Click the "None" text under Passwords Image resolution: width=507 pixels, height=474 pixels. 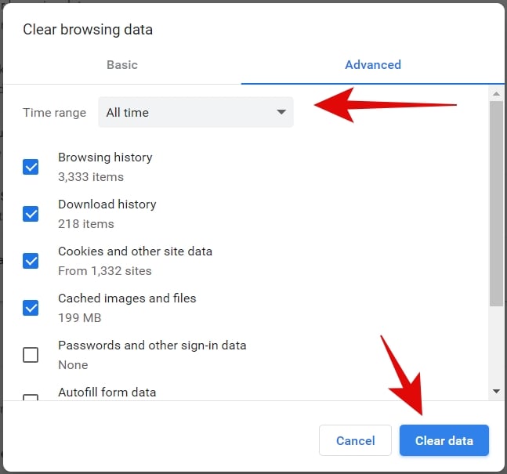[x=73, y=365]
